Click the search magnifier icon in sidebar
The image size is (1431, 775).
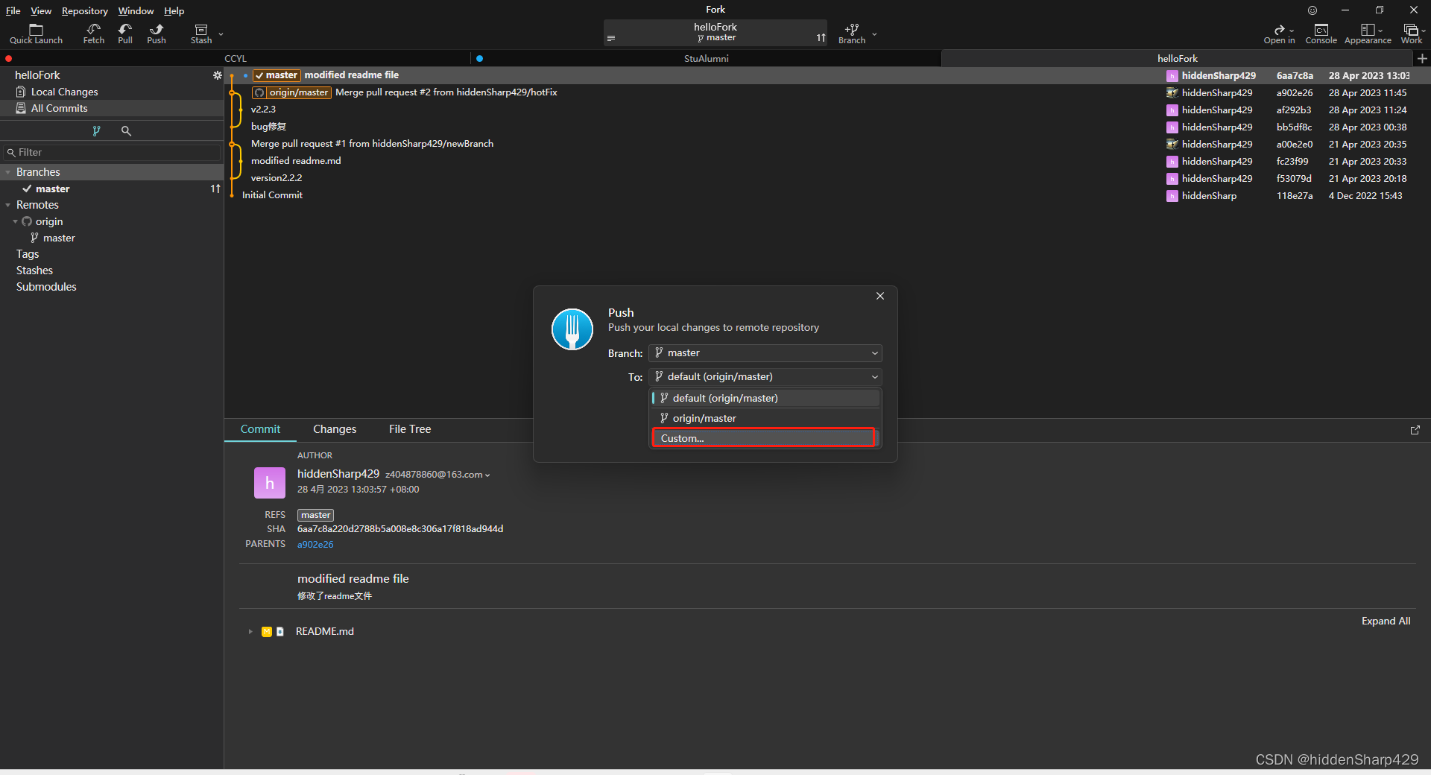pos(126,131)
